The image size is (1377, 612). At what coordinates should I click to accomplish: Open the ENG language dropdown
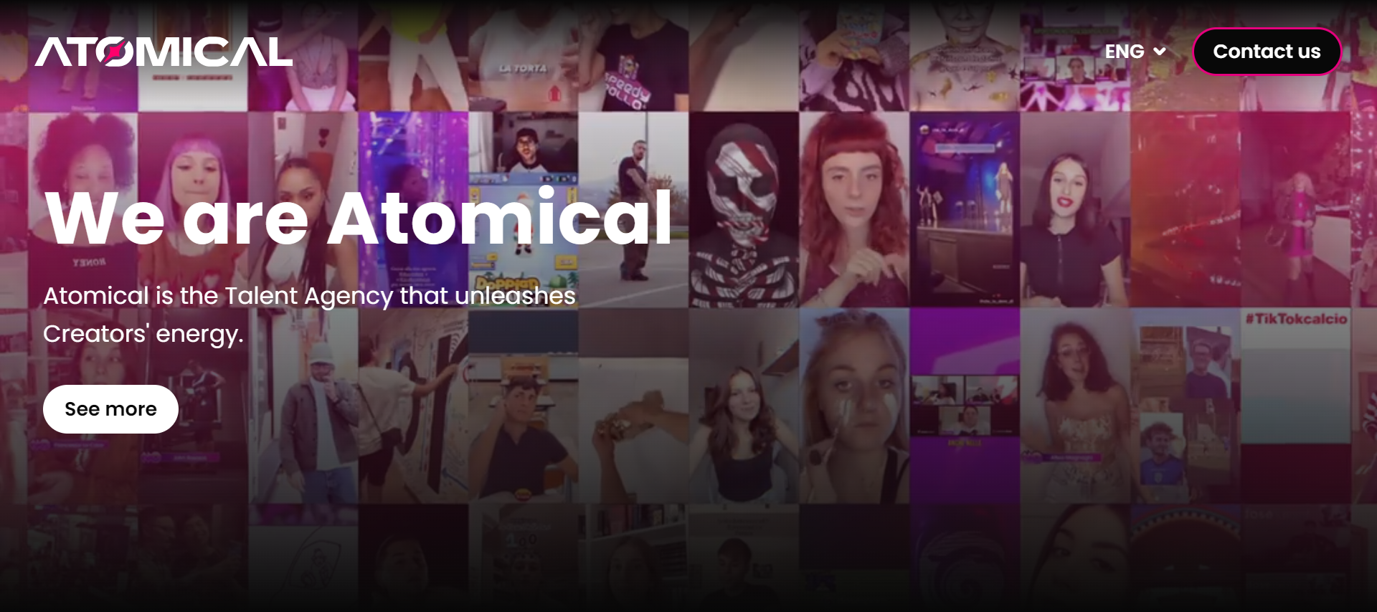pos(1135,52)
